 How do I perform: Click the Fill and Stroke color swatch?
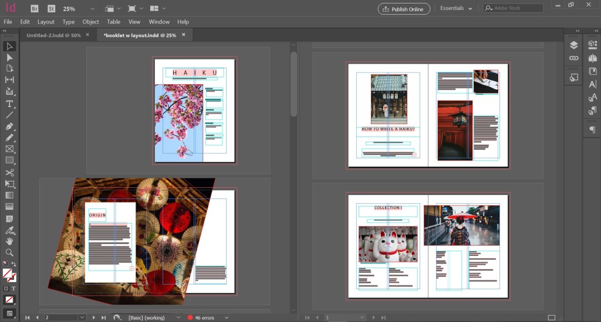tap(8, 273)
